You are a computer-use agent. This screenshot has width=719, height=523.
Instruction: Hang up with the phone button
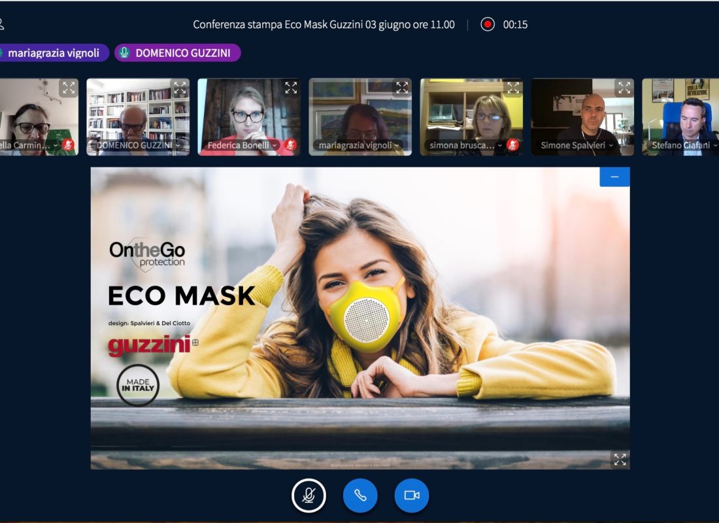[x=360, y=496]
